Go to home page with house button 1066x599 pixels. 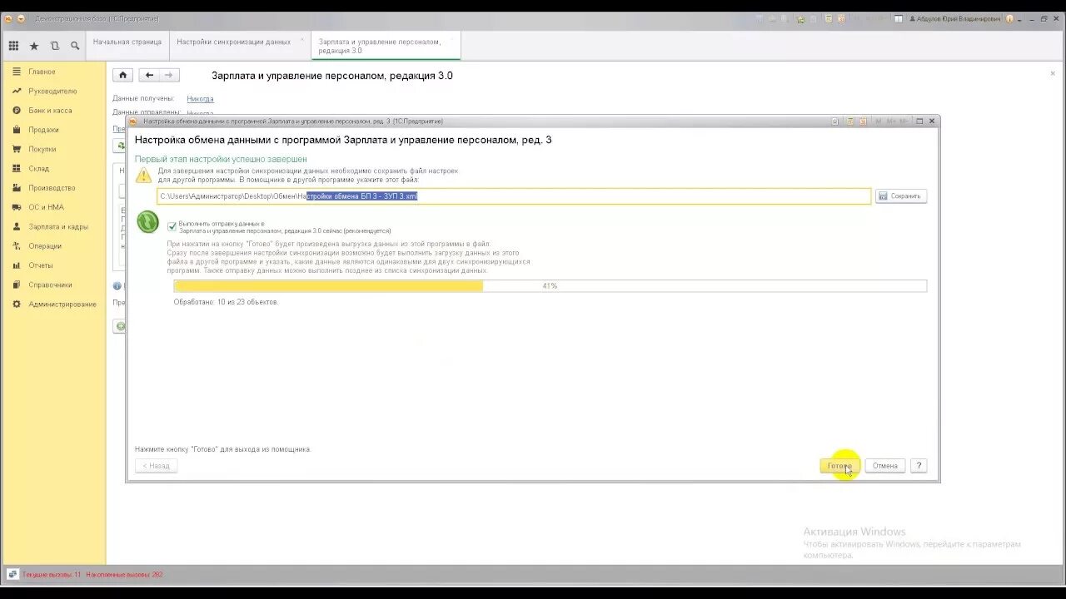(123, 75)
